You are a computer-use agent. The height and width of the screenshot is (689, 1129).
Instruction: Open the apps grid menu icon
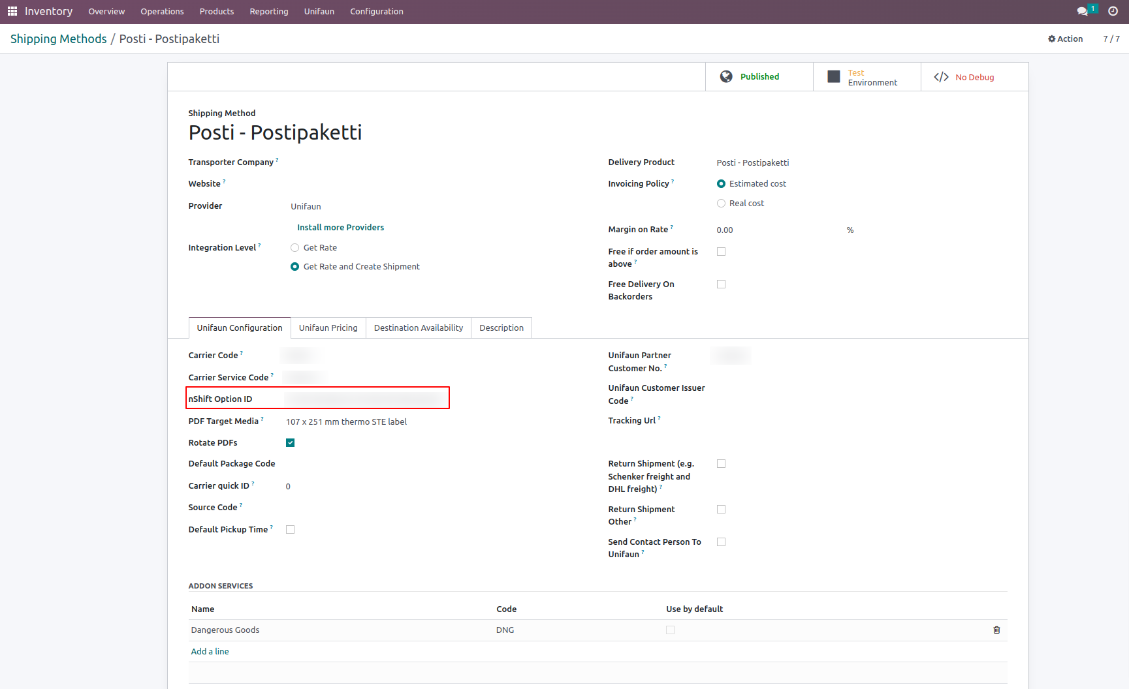coord(12,11)
